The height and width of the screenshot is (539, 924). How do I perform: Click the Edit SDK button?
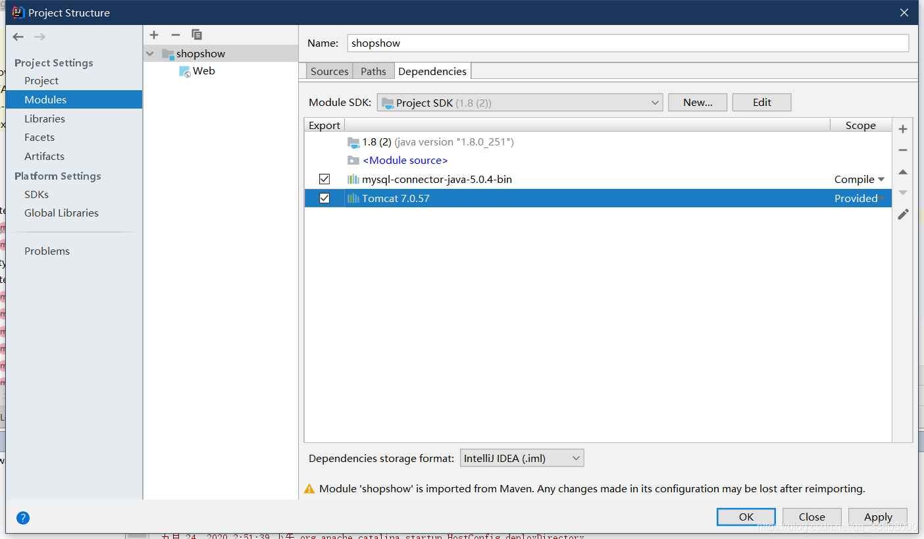click(x=762, y=103)
